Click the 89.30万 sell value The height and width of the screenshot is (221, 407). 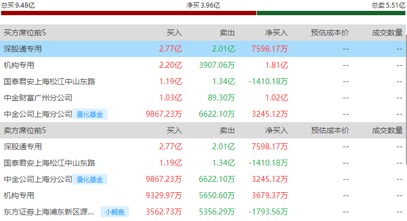tap(221, 98)
